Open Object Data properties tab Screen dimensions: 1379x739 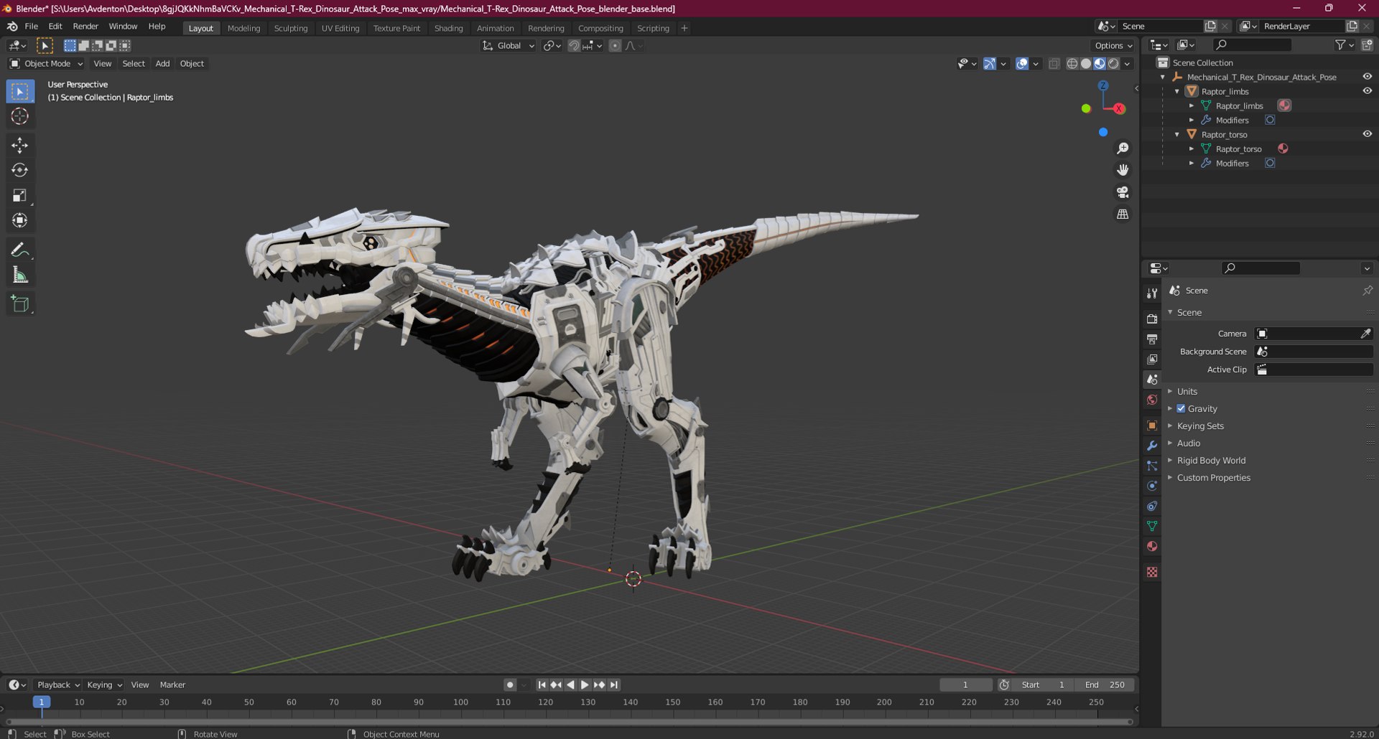(x=1152, y=526)
